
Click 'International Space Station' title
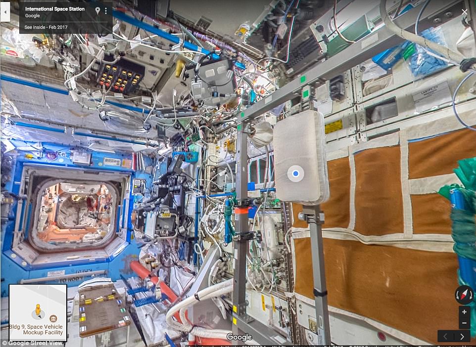pyautogui.click(x=55, y=9)
